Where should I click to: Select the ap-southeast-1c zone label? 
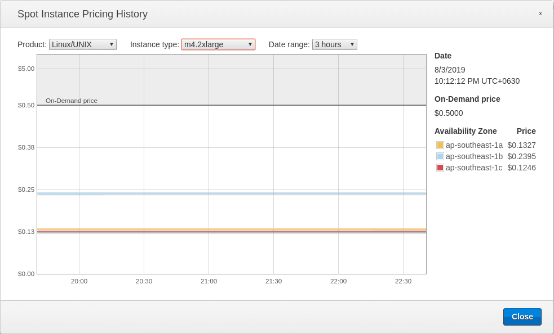(474, 168)
